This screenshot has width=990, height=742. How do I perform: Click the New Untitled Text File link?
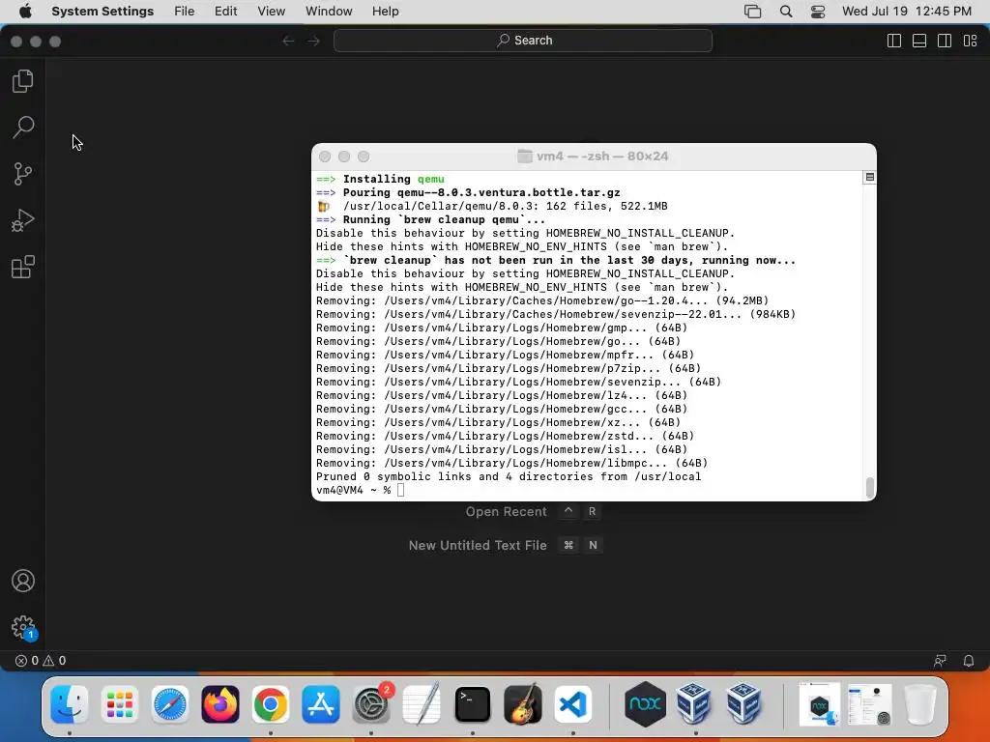[x=478, y=545]
